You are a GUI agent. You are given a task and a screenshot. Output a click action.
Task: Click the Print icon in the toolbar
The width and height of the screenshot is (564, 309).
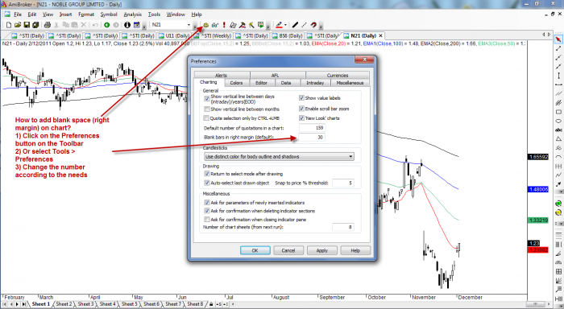pos(47,25)
